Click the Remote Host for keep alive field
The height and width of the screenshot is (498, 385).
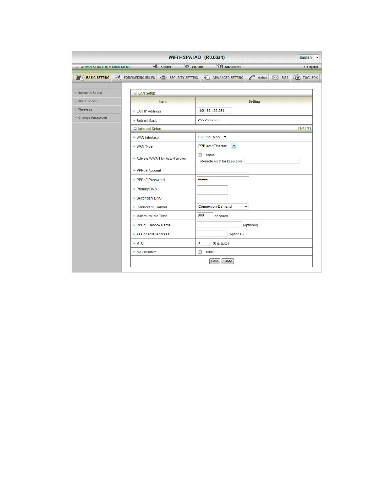pos(272,161)
